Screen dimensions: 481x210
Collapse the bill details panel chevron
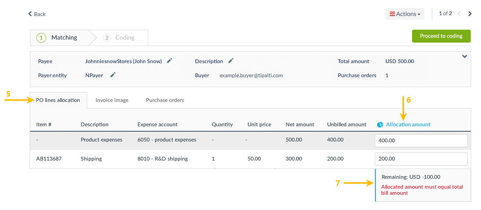coord(465,56)
